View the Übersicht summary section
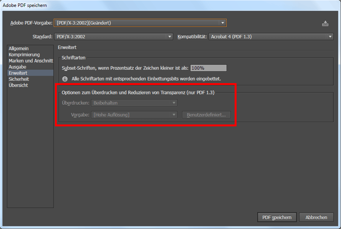 coord(18,85)
